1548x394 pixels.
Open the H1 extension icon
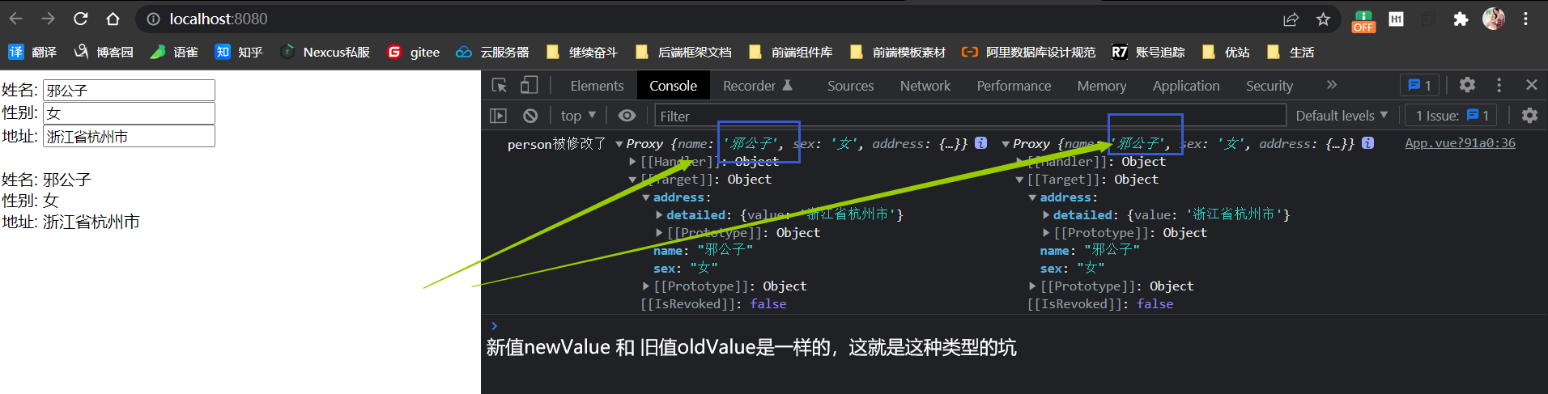tap(1397, 19)
